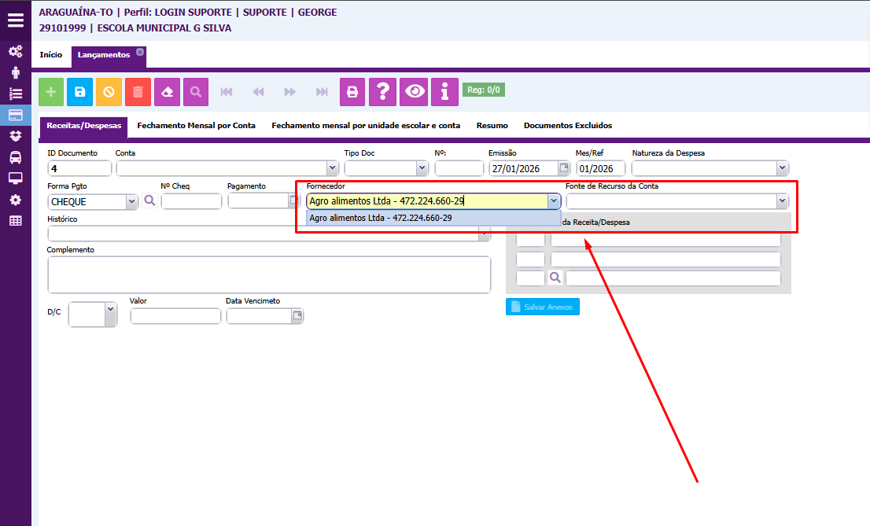The height and width of the screenshot is (526, 870).
Task: Expand the Conta dropdown
Action: click(x=332, y=168)
